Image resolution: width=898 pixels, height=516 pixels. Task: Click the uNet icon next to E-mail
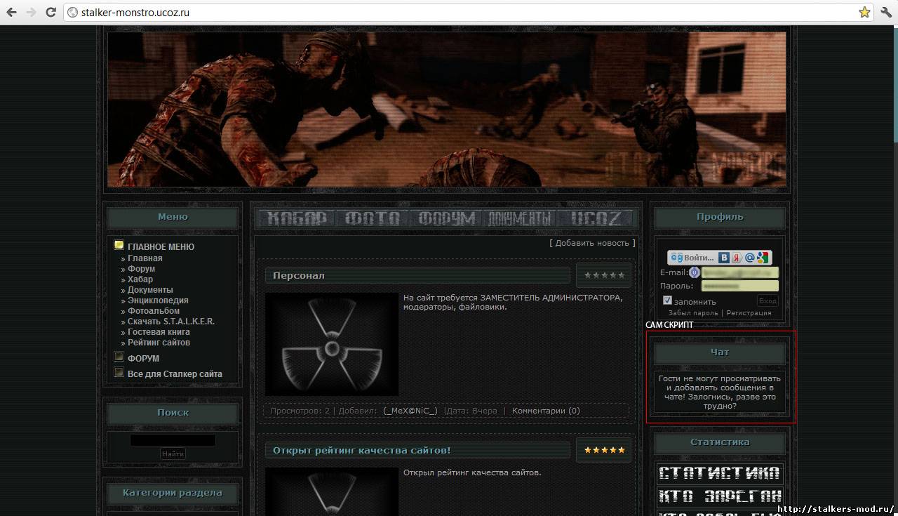695,272
